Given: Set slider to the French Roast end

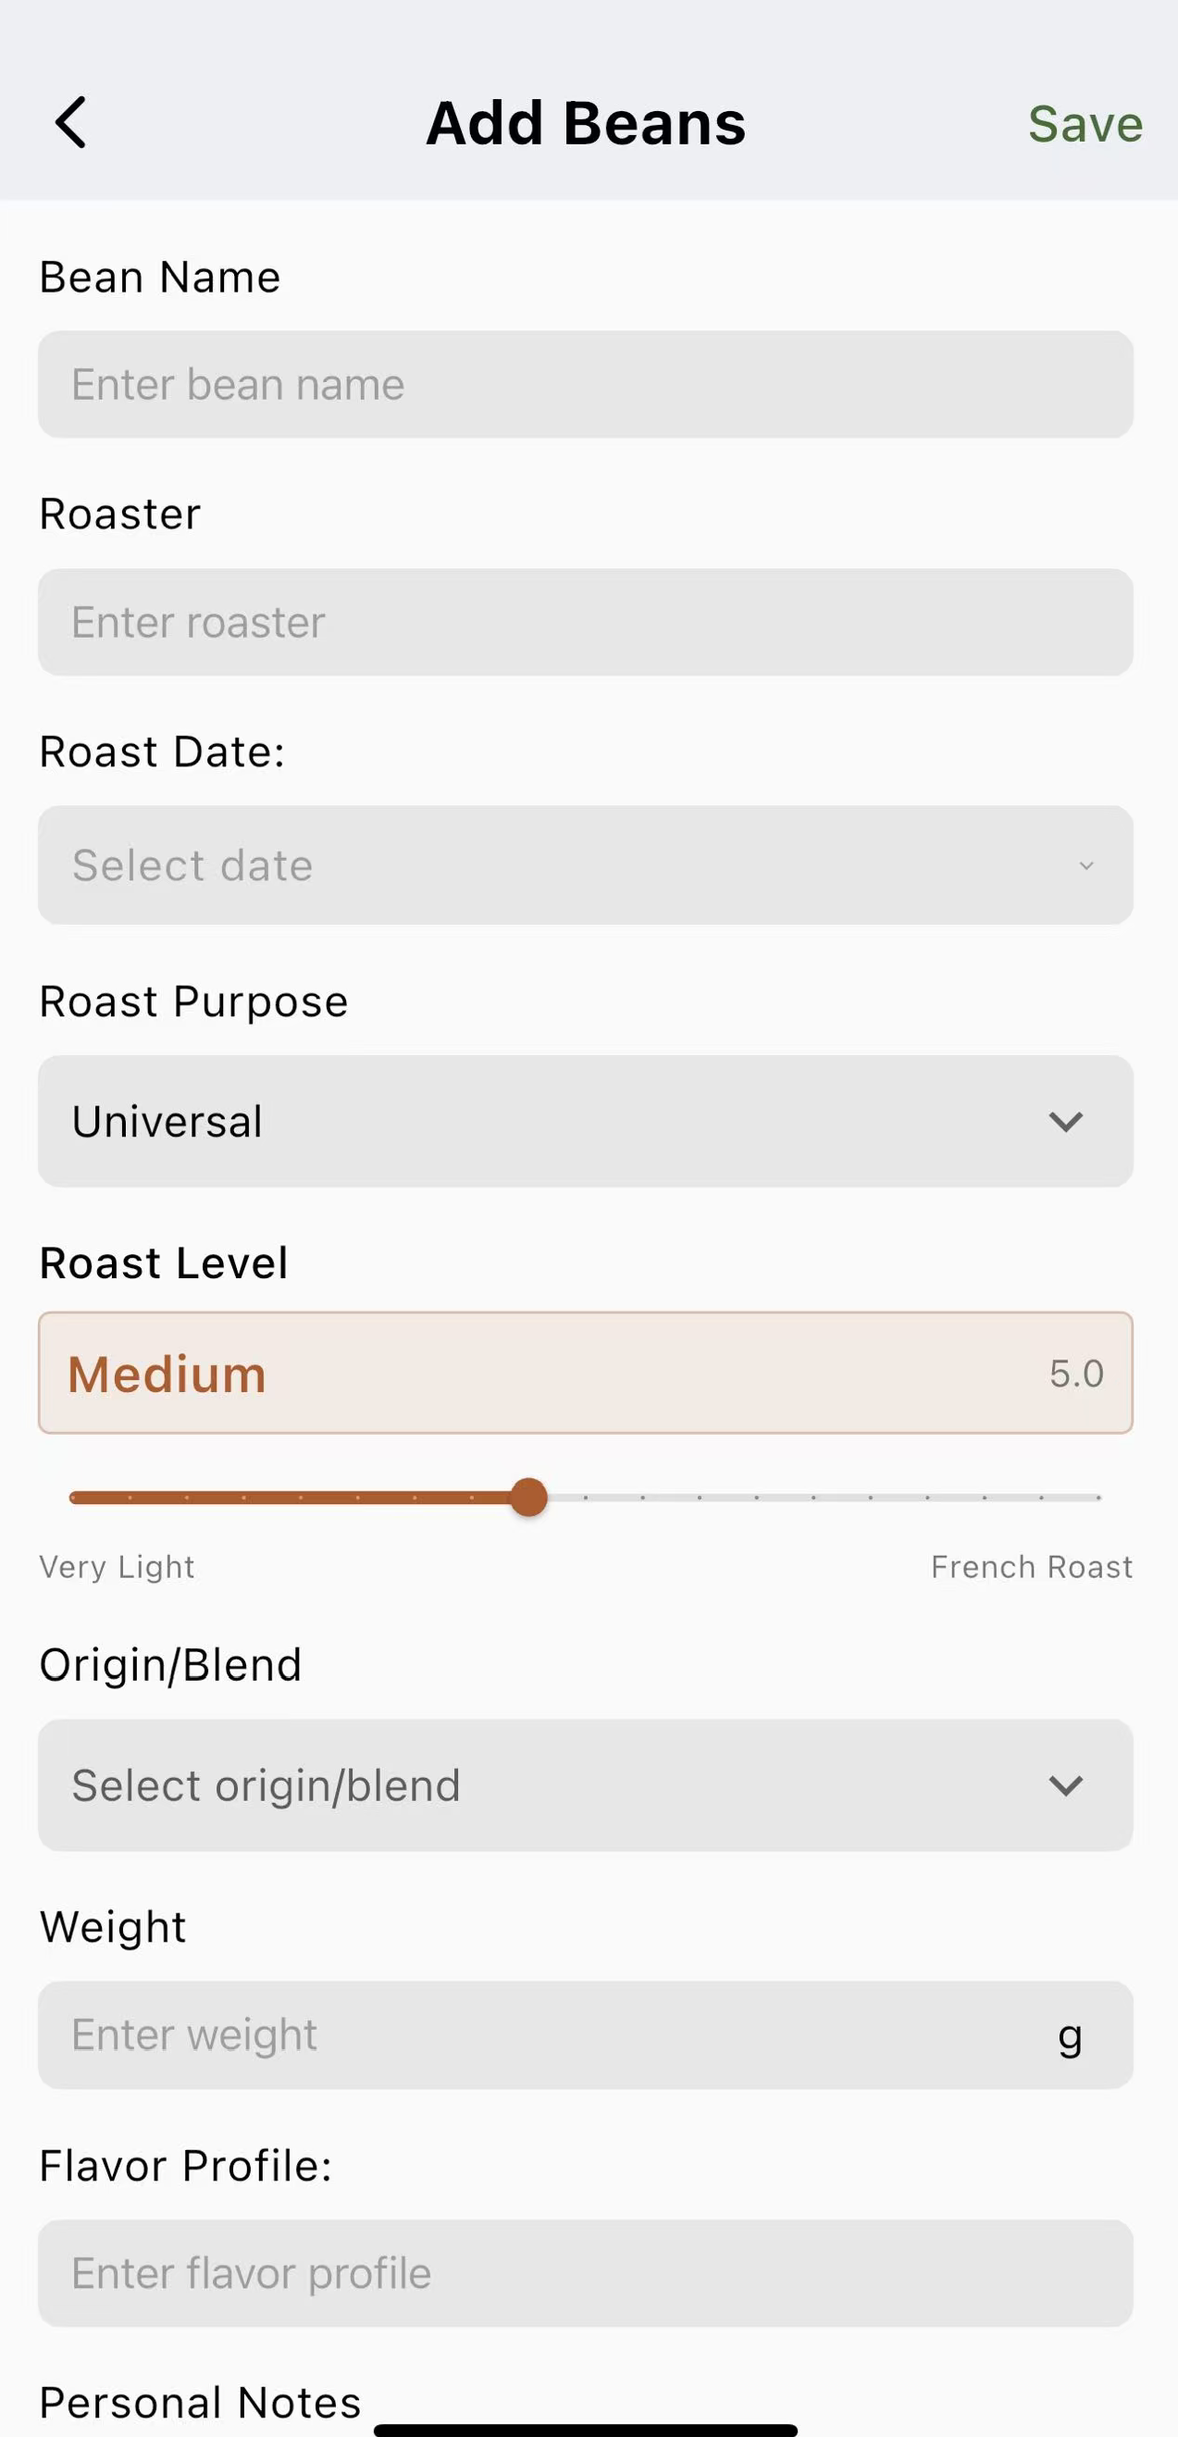Looking at the screenshot, I should tap(1097, 1498).
